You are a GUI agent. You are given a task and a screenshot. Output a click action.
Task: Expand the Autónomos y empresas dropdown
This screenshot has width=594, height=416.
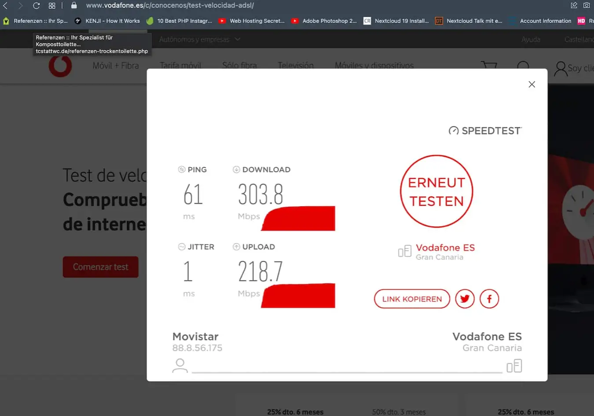click(x=199, y=40)
